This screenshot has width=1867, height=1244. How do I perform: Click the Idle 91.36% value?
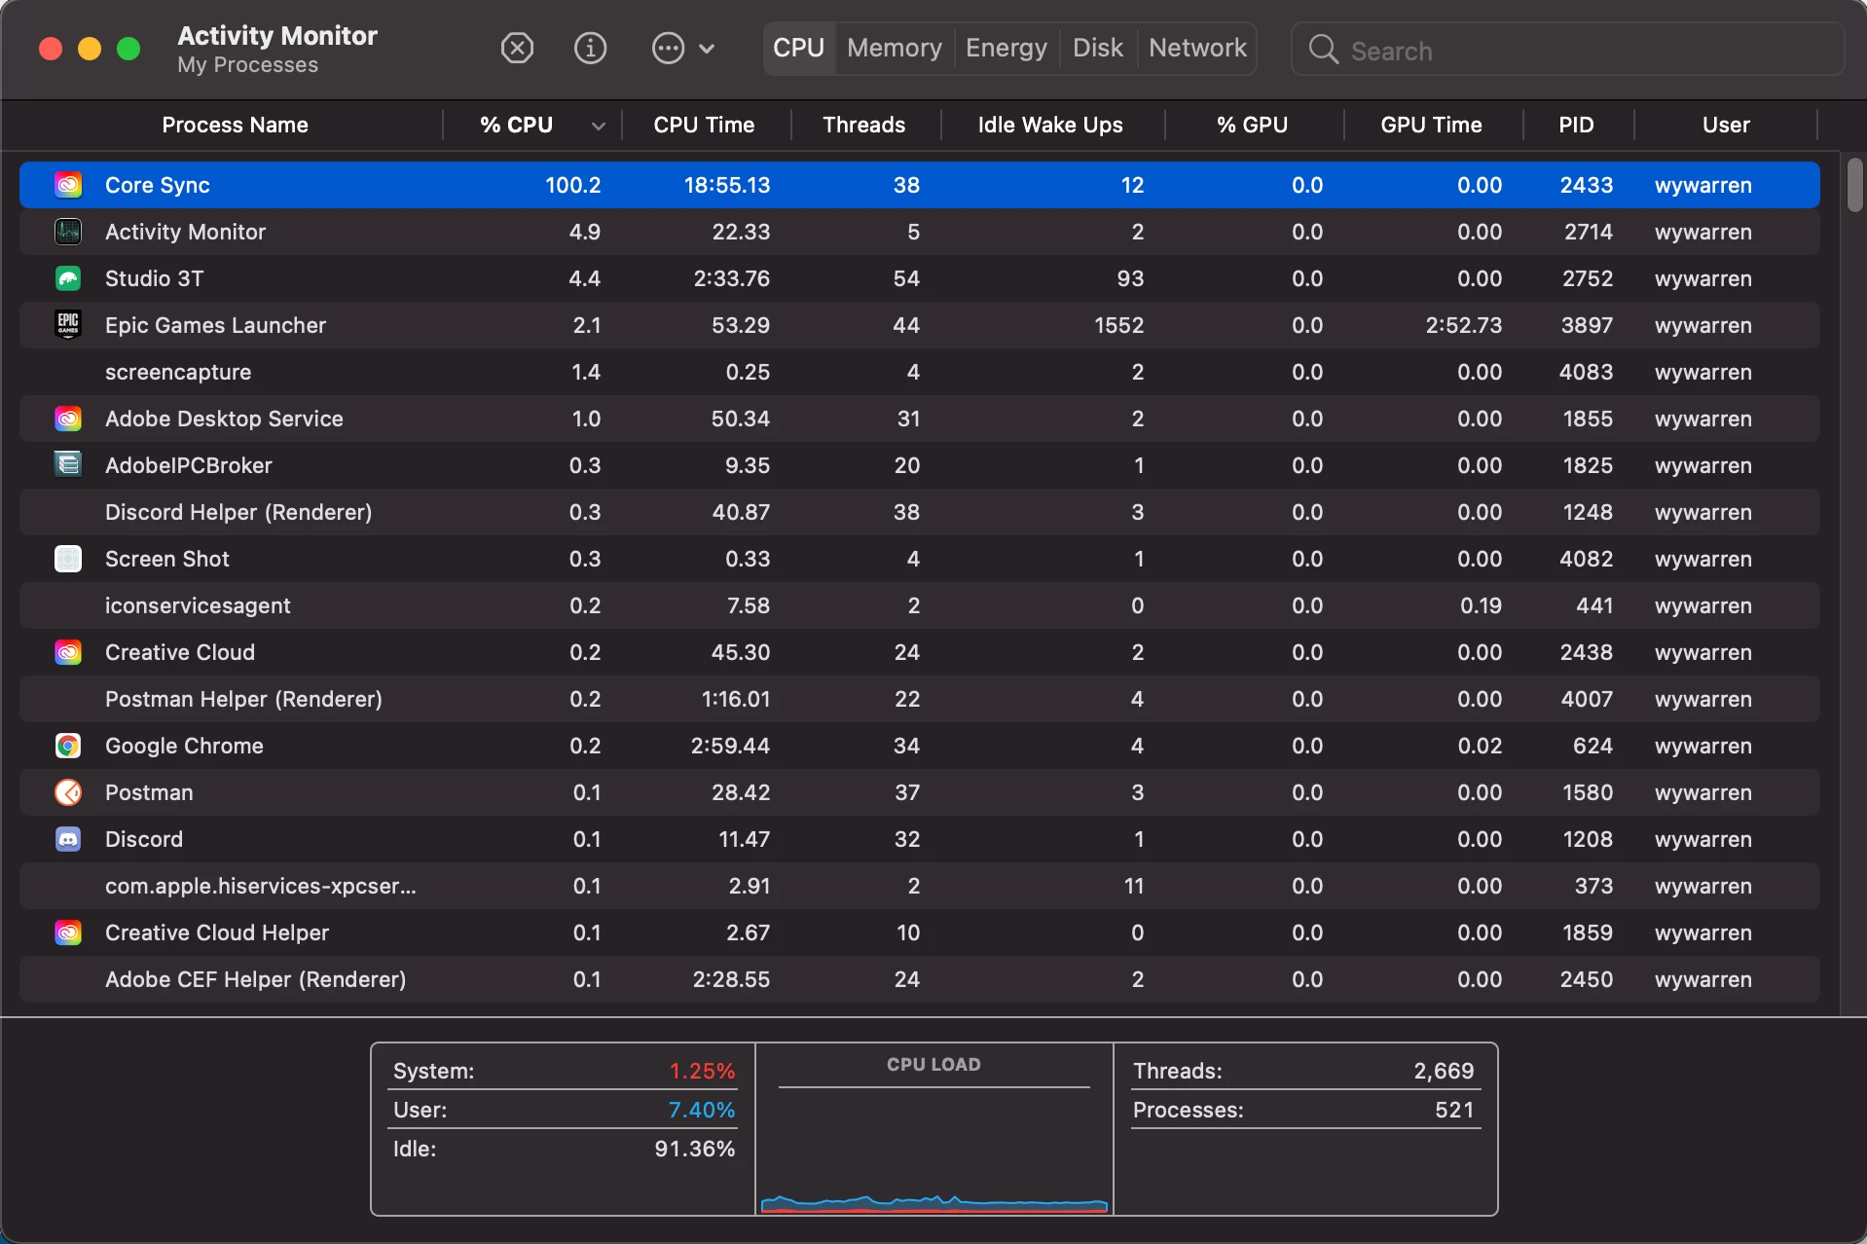[694, 1149]
